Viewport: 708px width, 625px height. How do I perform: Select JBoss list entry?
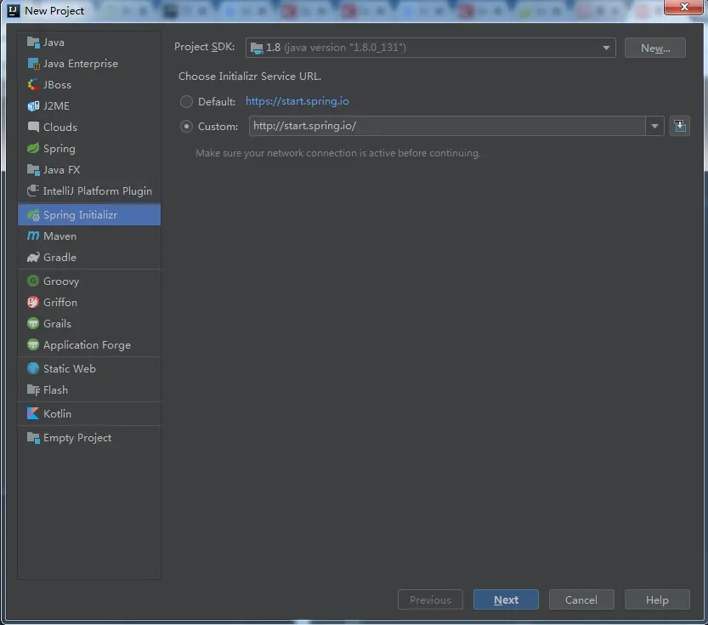click(x=89, y=85)
